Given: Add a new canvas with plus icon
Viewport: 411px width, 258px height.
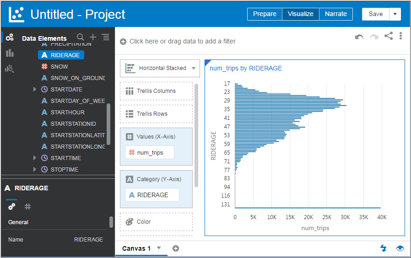Looking at the screenshot, I should [x=176, y=248].
